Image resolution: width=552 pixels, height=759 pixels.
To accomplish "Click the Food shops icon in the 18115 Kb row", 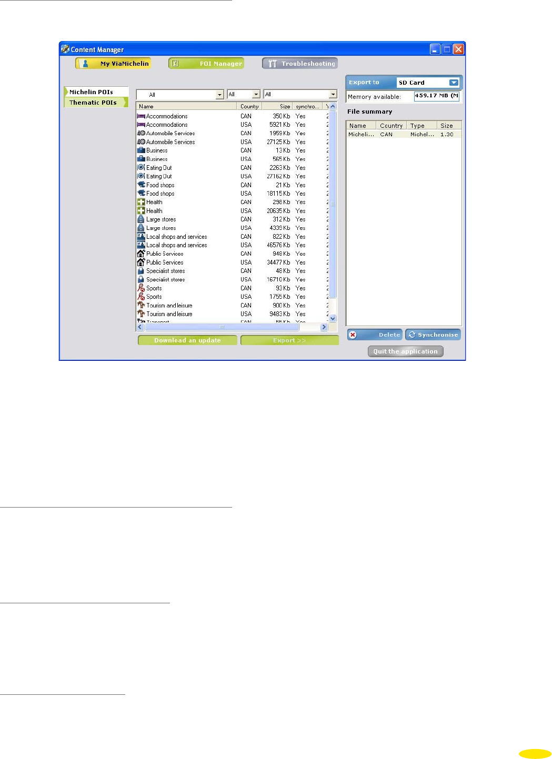I will point(141,194).
